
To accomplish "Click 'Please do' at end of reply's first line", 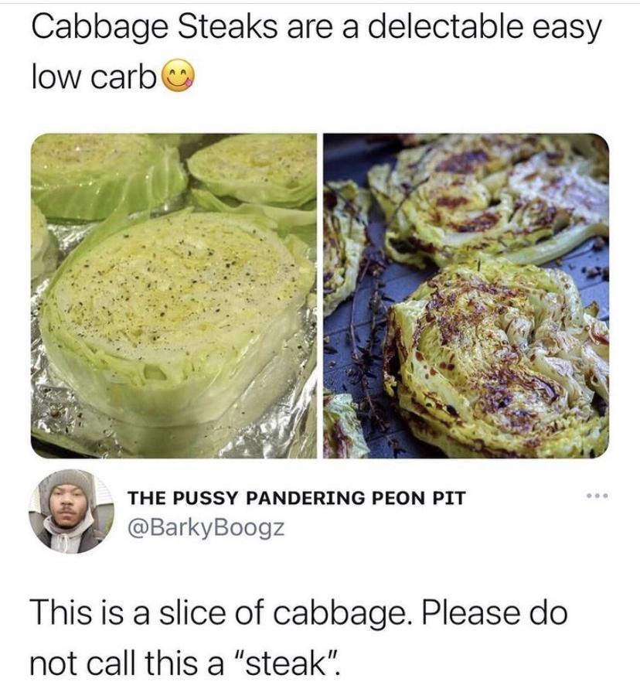I will [x=495, y=612].
